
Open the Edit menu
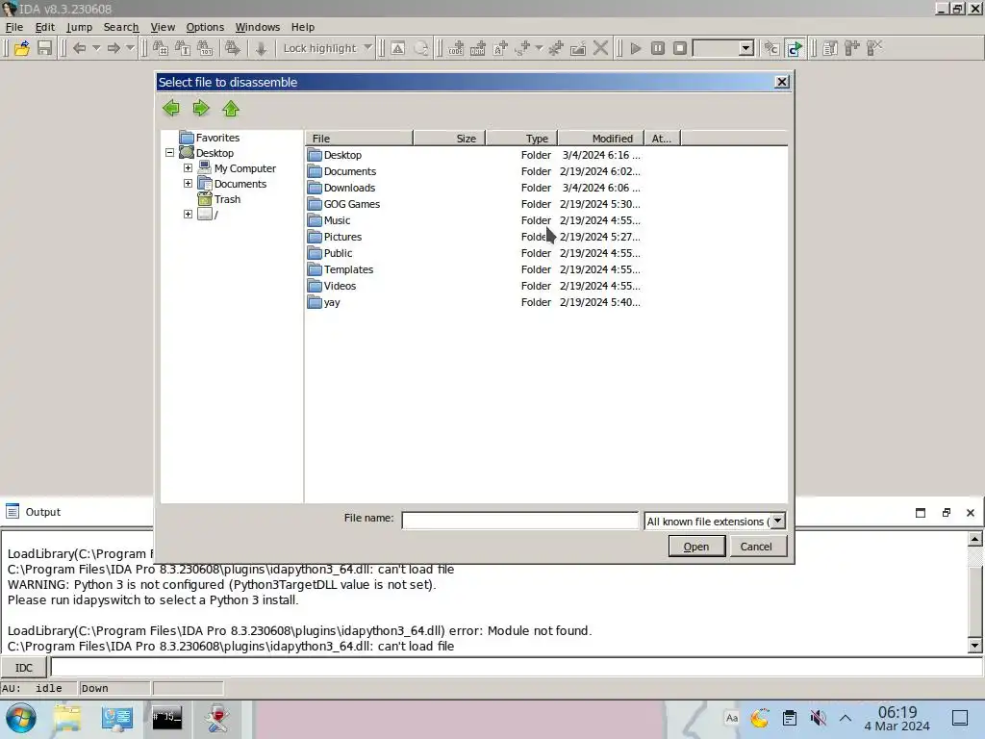click(44, 27)
